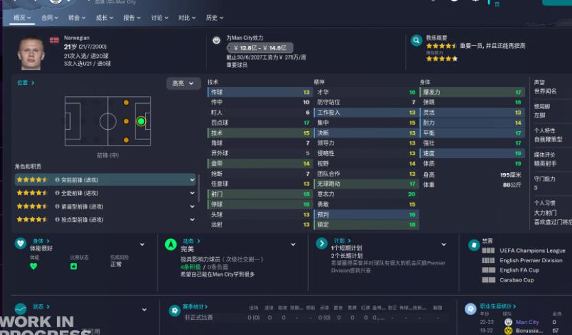Click the heart icon of the 身体 panel
This screenshot has height=335, width=572.
tap(21, 243)
